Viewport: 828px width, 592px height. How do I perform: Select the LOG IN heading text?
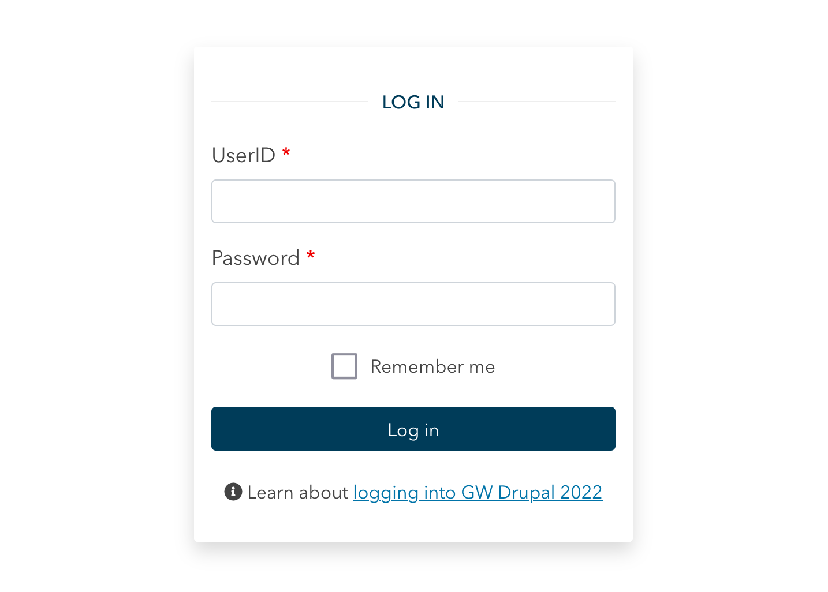tap(412, 102)
